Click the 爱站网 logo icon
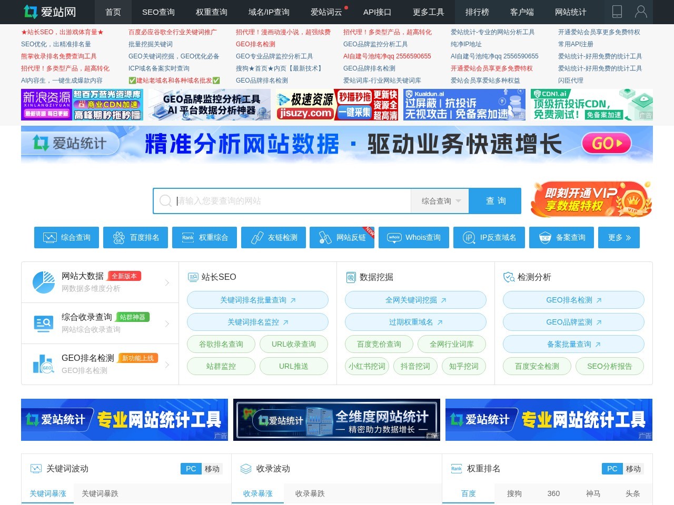The height and width of the screenshot is (505, 674). point(31,12)
